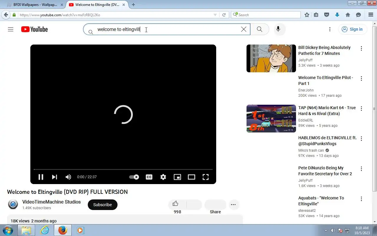The height and width of the screenshot is (236, 377).
Task: Open Windows Explorer from taskbar
Action: (x=26, y=230)
